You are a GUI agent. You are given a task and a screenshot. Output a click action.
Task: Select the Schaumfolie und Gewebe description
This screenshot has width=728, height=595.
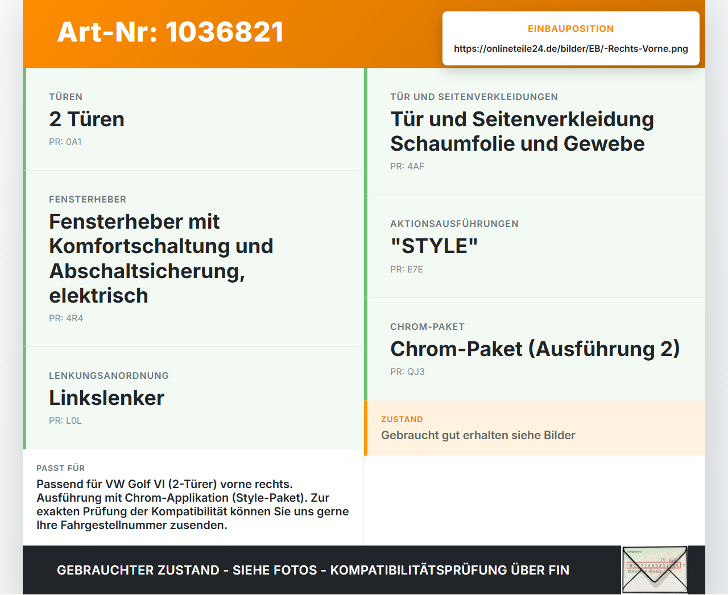522,132
